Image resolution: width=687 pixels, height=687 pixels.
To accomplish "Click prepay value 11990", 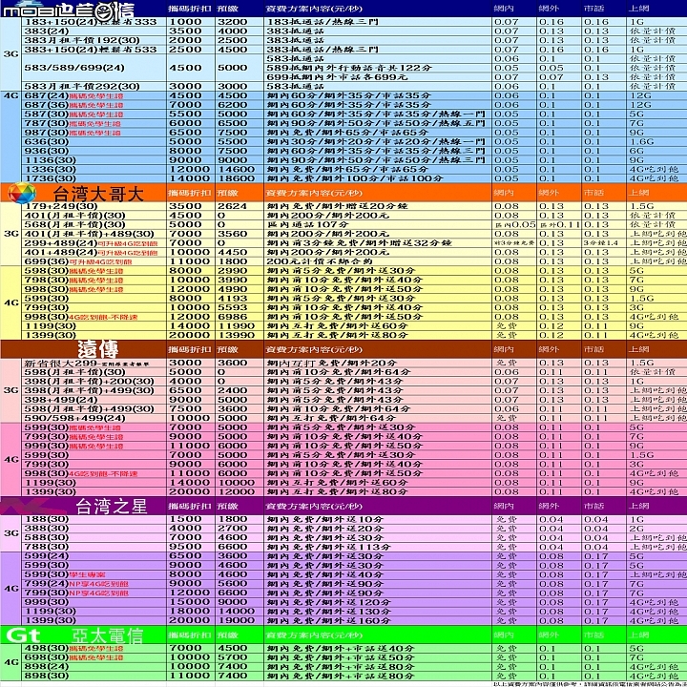I will [x=237, y=326].
